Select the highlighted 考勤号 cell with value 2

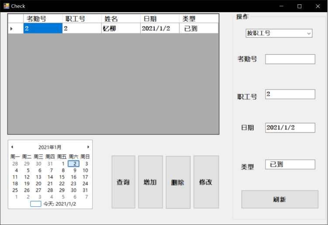(x=43, y=28)
